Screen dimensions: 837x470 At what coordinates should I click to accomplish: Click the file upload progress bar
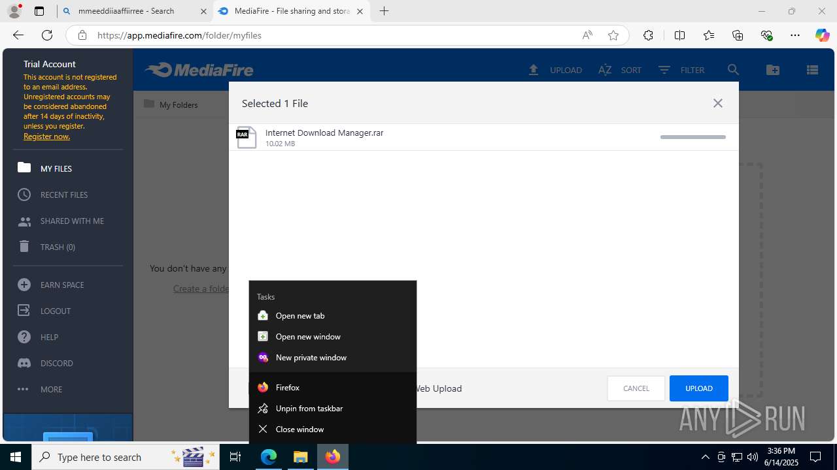pyautogui.click(x=693, y=137)
